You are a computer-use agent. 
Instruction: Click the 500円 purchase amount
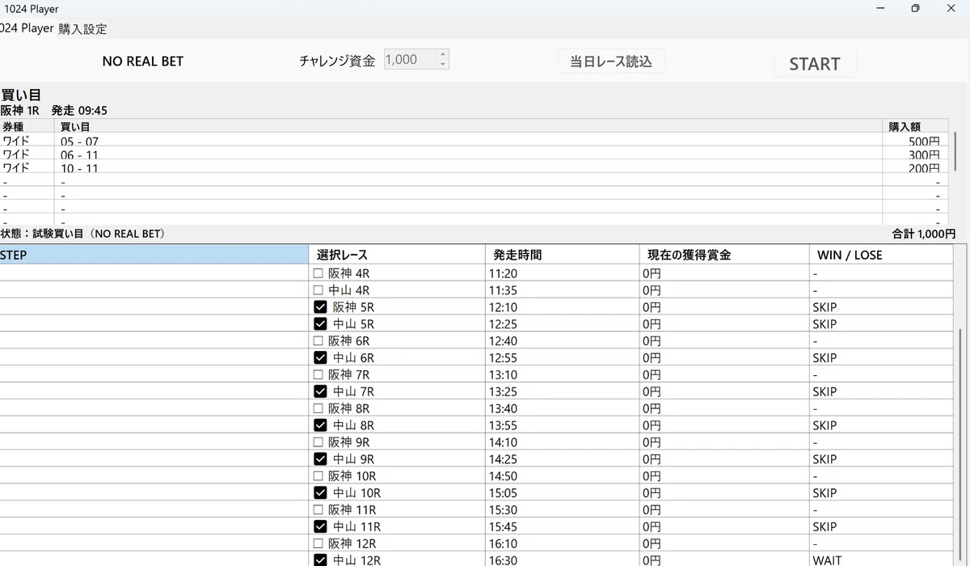click(x=924, y=141)
